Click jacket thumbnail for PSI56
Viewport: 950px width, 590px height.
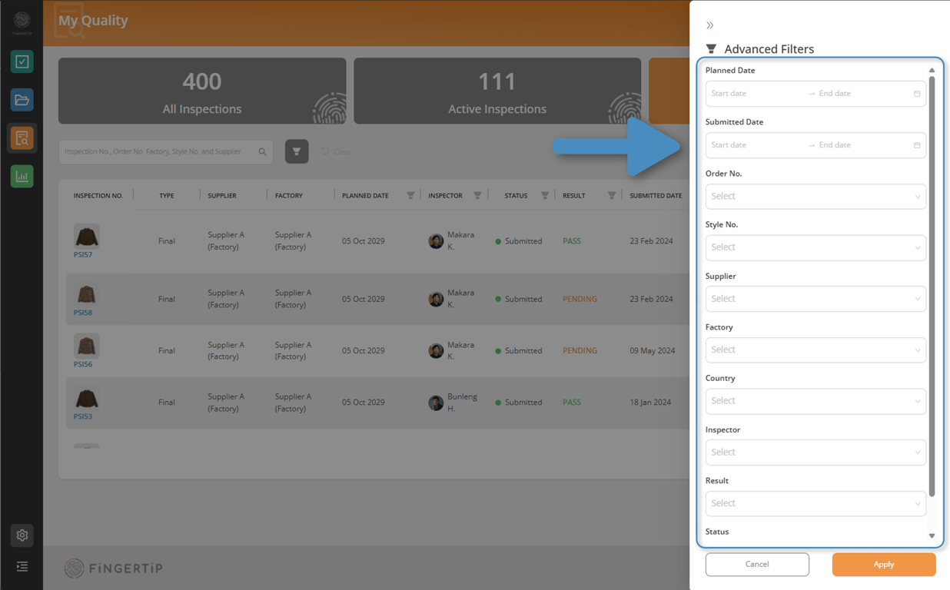point(87,346)
